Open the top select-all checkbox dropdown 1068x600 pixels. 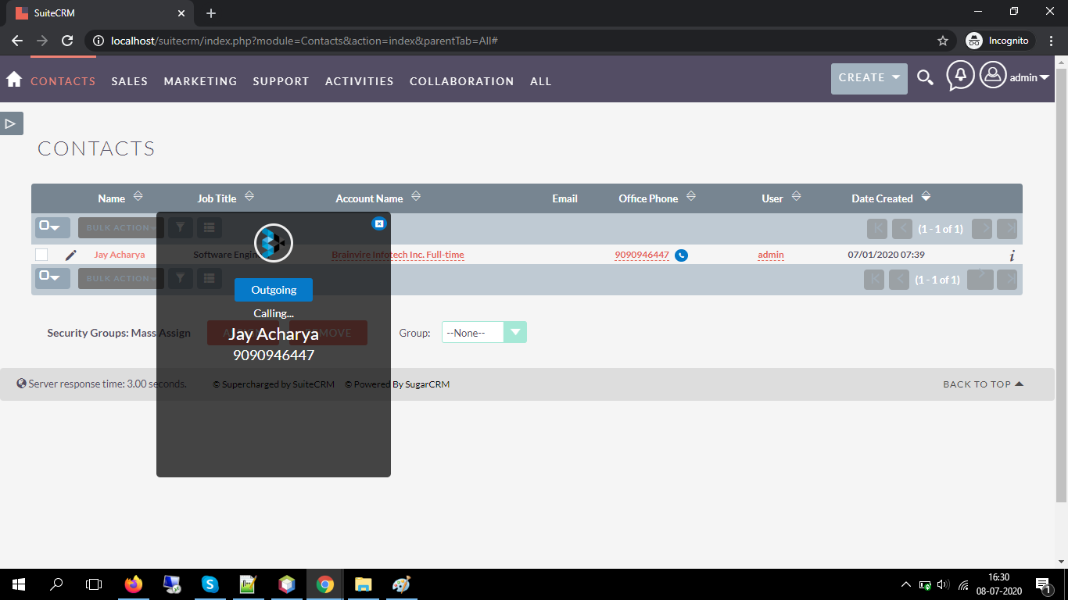pos(52,227)
